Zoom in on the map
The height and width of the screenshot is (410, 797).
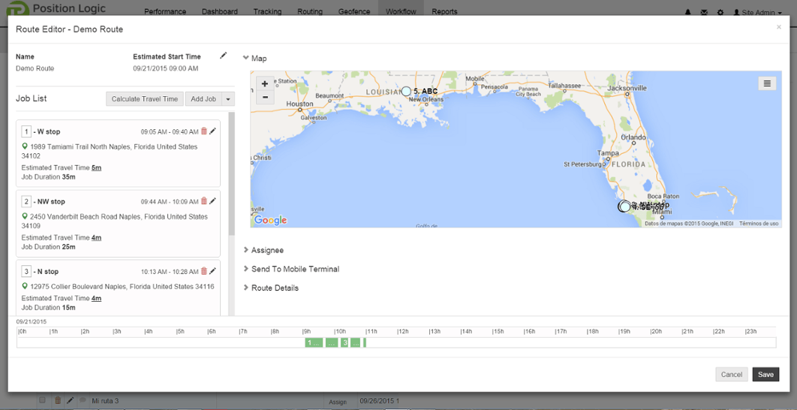pyautogui.click(x=265, y=84)
